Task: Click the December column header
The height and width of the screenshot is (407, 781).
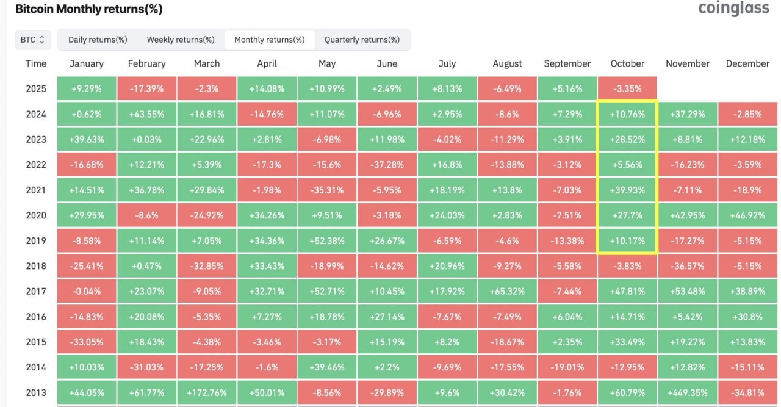Action: (747, 63)
